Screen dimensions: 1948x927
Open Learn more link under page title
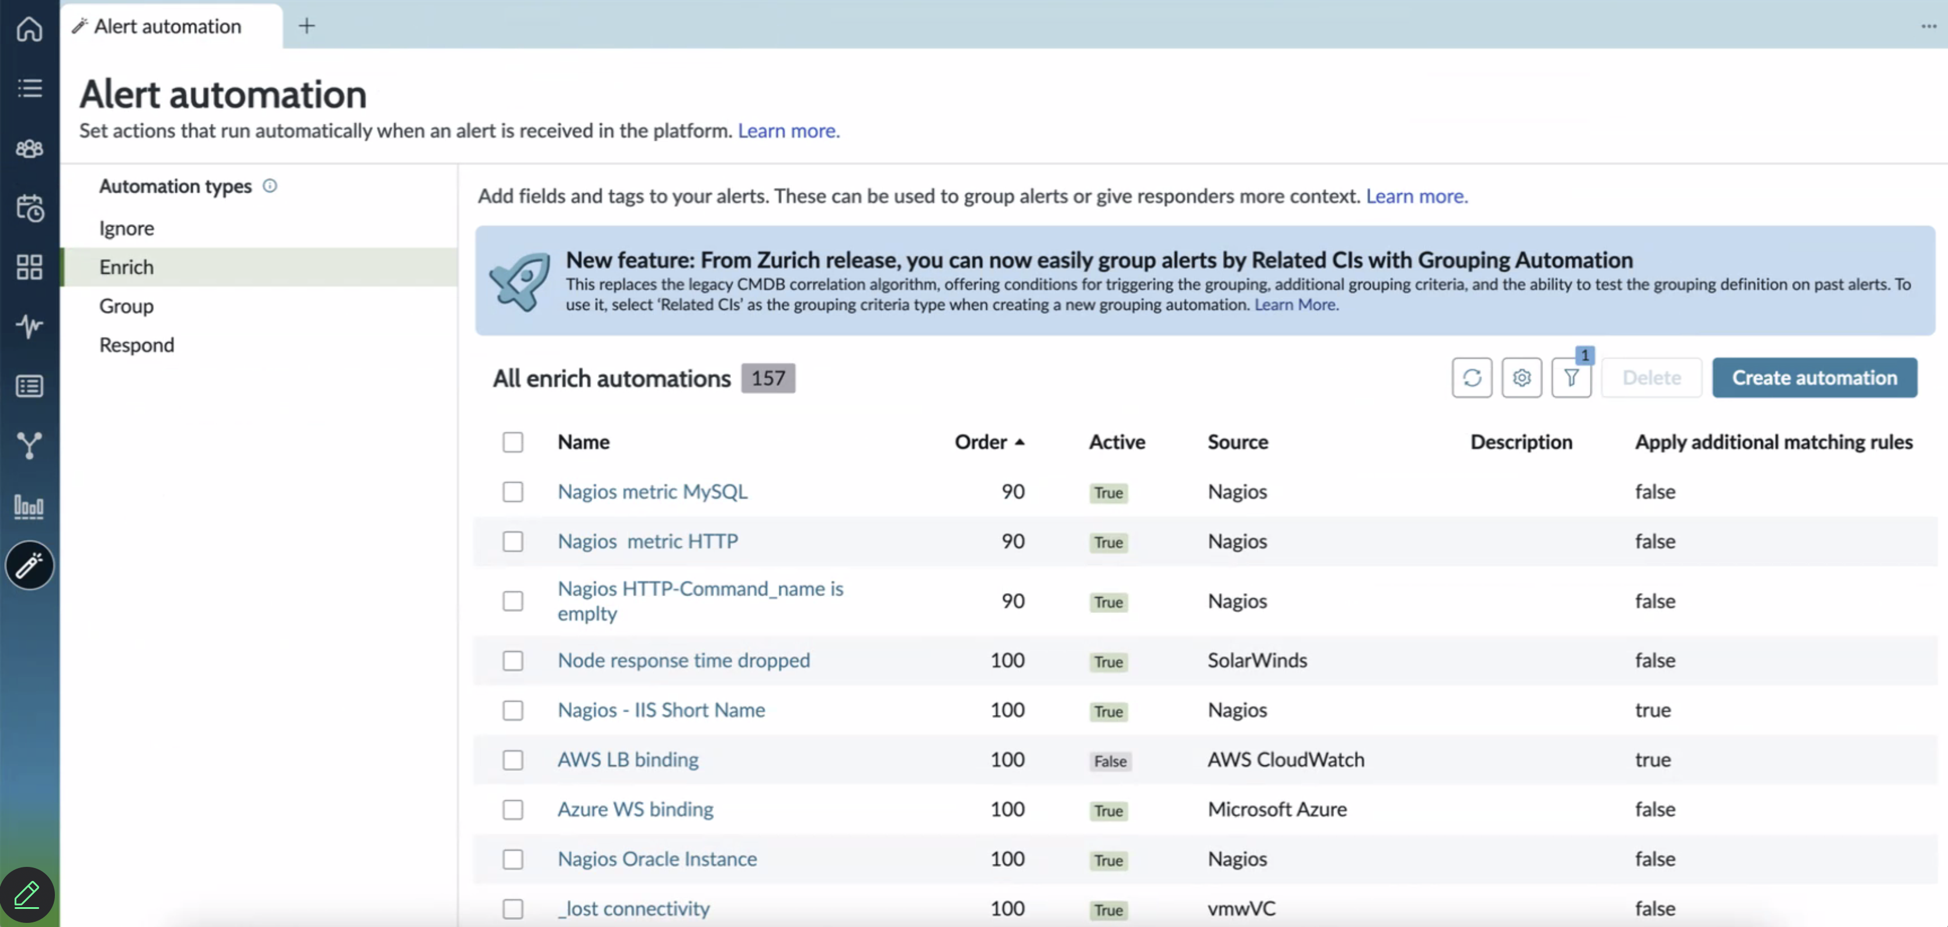(x=789, y=131)
